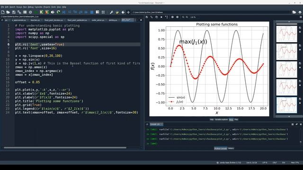Click the conda environment status entry
Viewport: 303px width, 170px height.
tap(229, 162)
